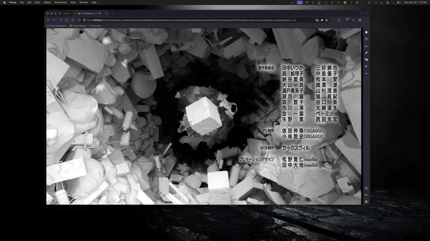430x241 pixels.
Task: Open the Default workspace selector
Action: tap(65, 13)
